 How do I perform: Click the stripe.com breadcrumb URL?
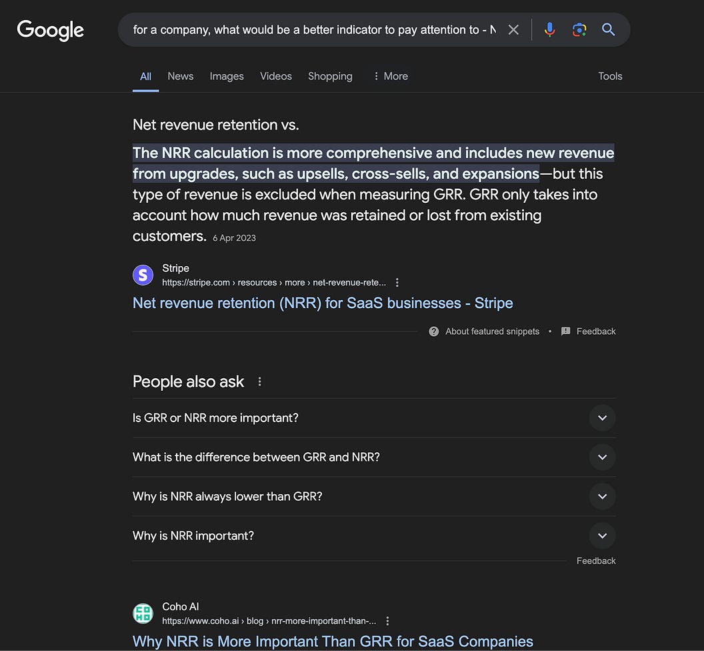pyautogui.click(x=274, y=283)
